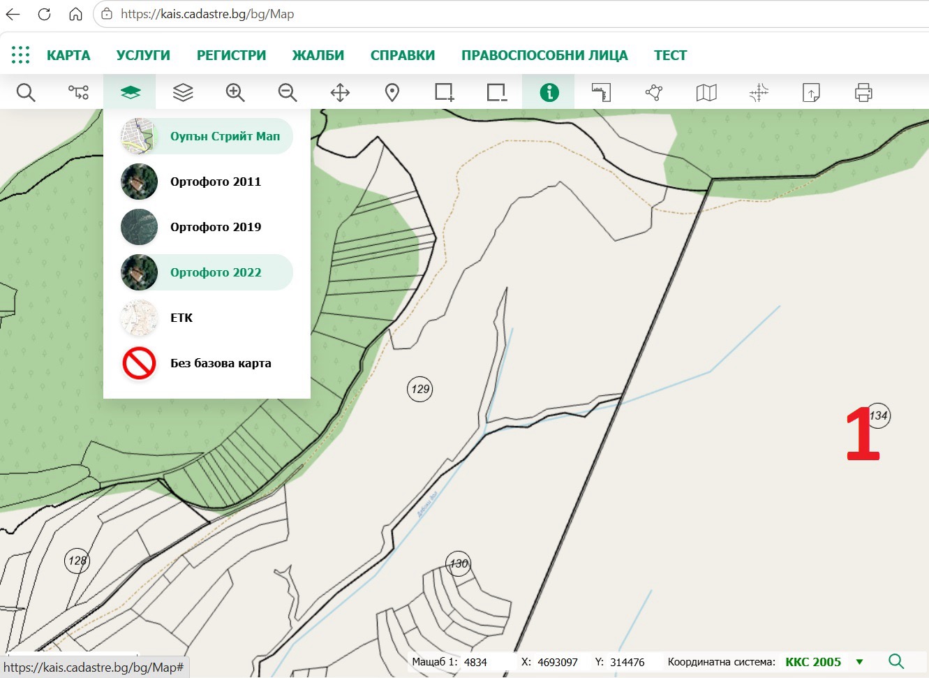Screen dimensions: 929x678
Task: Select Без базова карта option
Action: (207, 363)
